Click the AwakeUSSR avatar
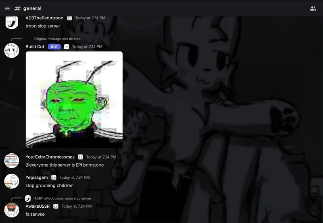Screen dimensions: 323x223 point(12,210)
